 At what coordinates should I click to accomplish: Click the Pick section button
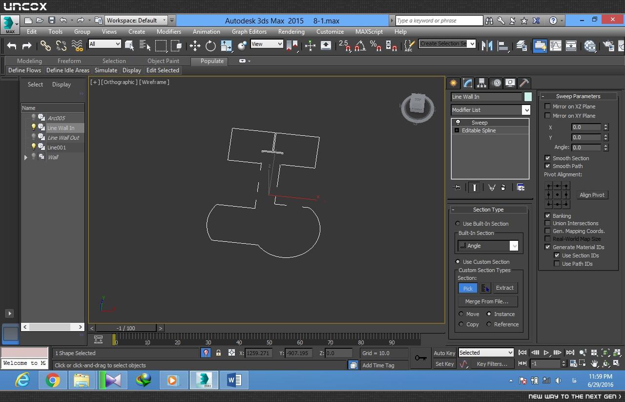[468, 288]
